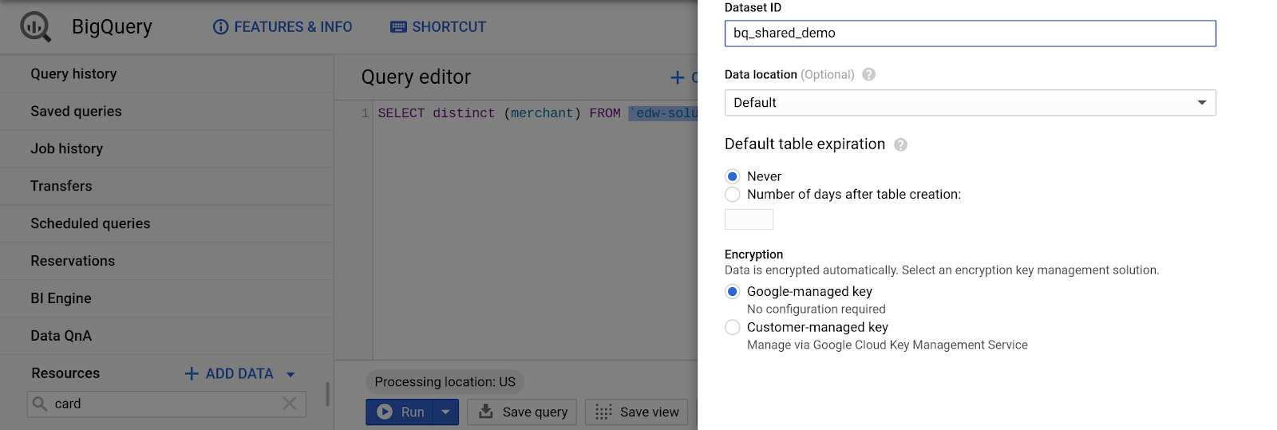1277x430 pixels.
Task: Run the query
Action: pyautogui.click(x=401, y=412)
